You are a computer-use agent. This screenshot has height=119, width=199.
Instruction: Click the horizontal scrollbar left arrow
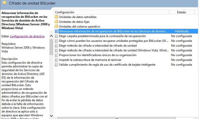pyautogui.click(x=56, y=118)
